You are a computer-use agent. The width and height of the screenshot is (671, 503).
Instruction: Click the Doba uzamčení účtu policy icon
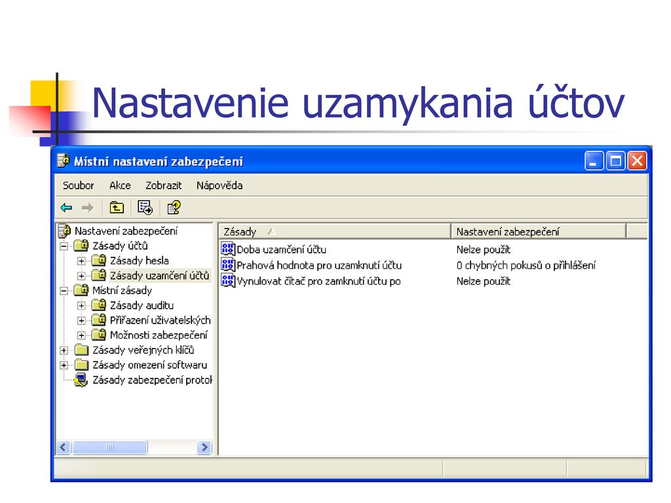(228, 249)
